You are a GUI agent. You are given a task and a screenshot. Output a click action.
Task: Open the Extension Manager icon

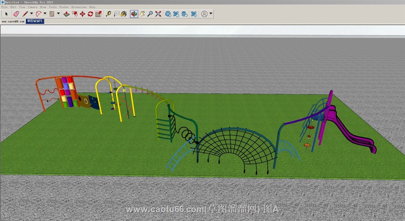tap(194, 14)
